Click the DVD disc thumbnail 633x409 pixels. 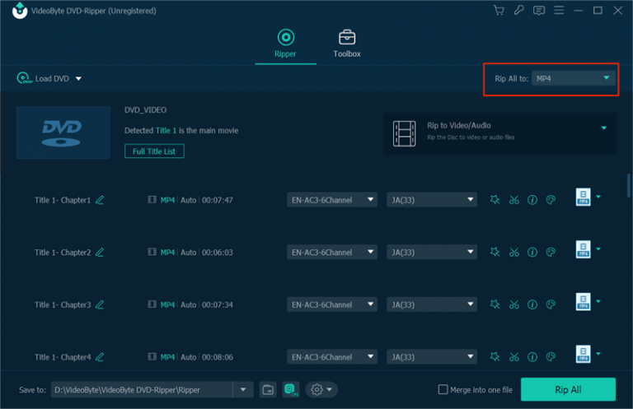pos(63,132)
